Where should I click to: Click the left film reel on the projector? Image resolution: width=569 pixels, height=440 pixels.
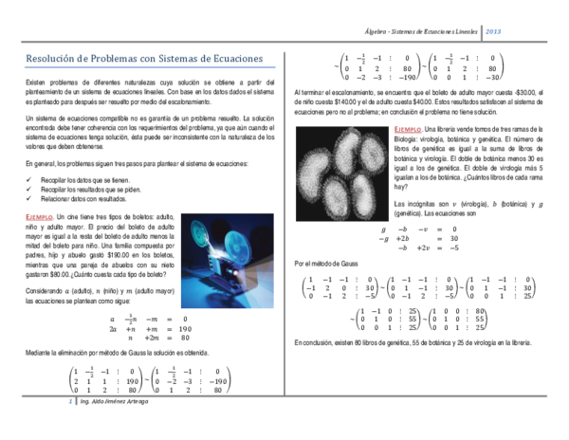[200, 230]
